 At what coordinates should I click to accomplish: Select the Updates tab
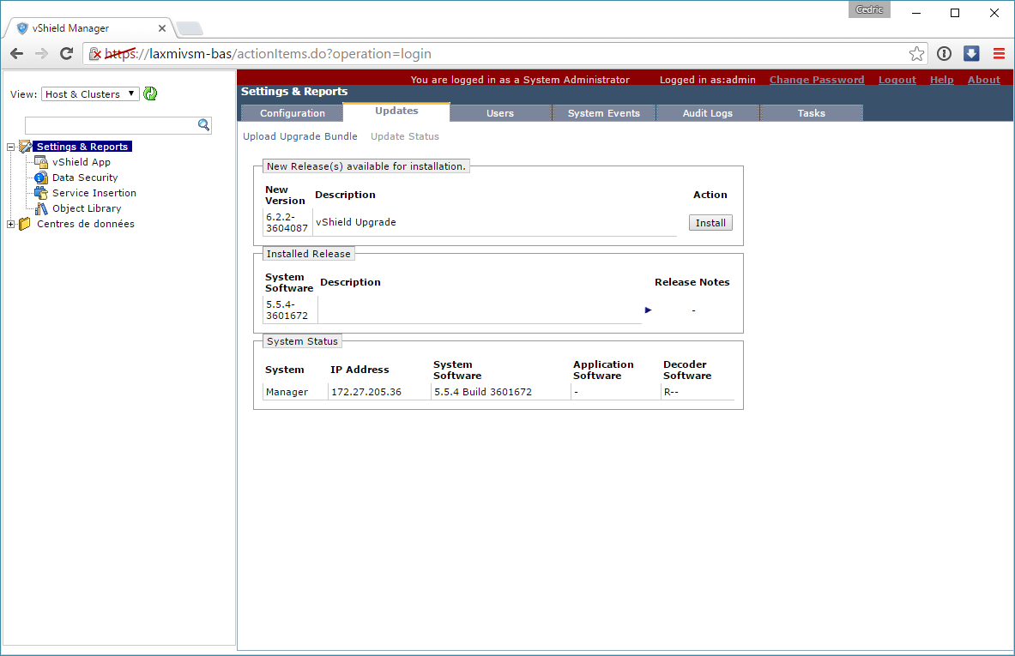(x=396, y=111)
